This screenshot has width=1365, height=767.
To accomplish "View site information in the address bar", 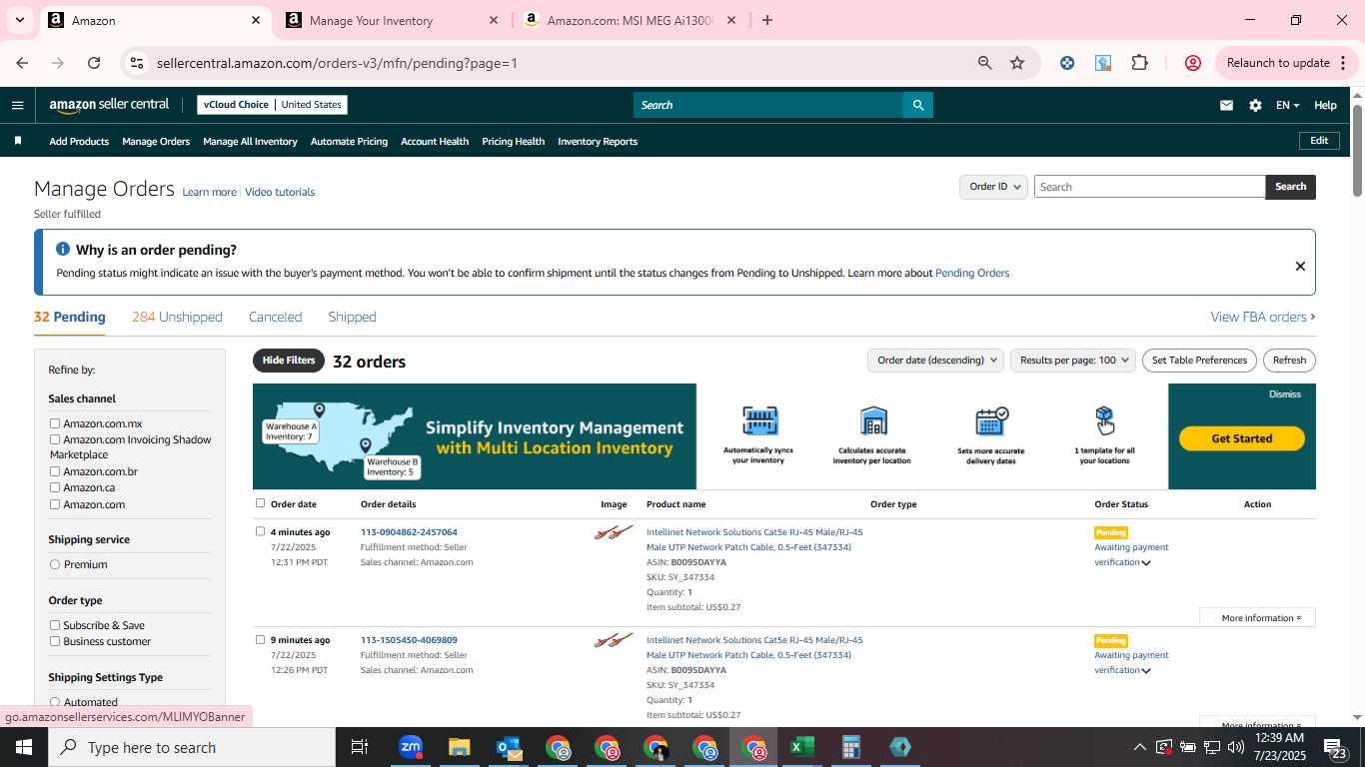I will click(x=137, y=63).
